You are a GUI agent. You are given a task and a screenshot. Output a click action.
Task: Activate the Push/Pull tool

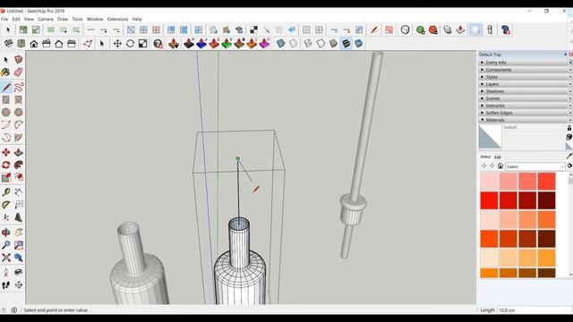click(19, 152)
